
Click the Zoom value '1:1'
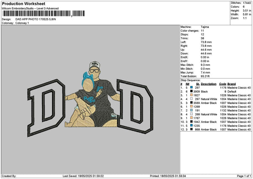click(x=245, y=18)
